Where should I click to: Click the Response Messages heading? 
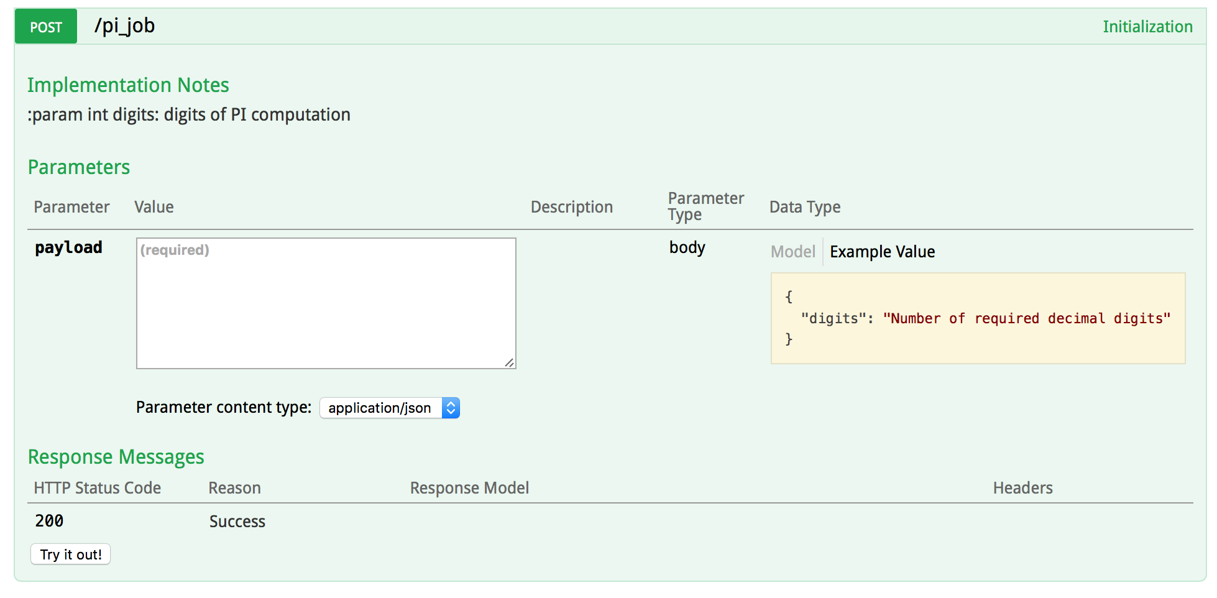tap(116, 457)
